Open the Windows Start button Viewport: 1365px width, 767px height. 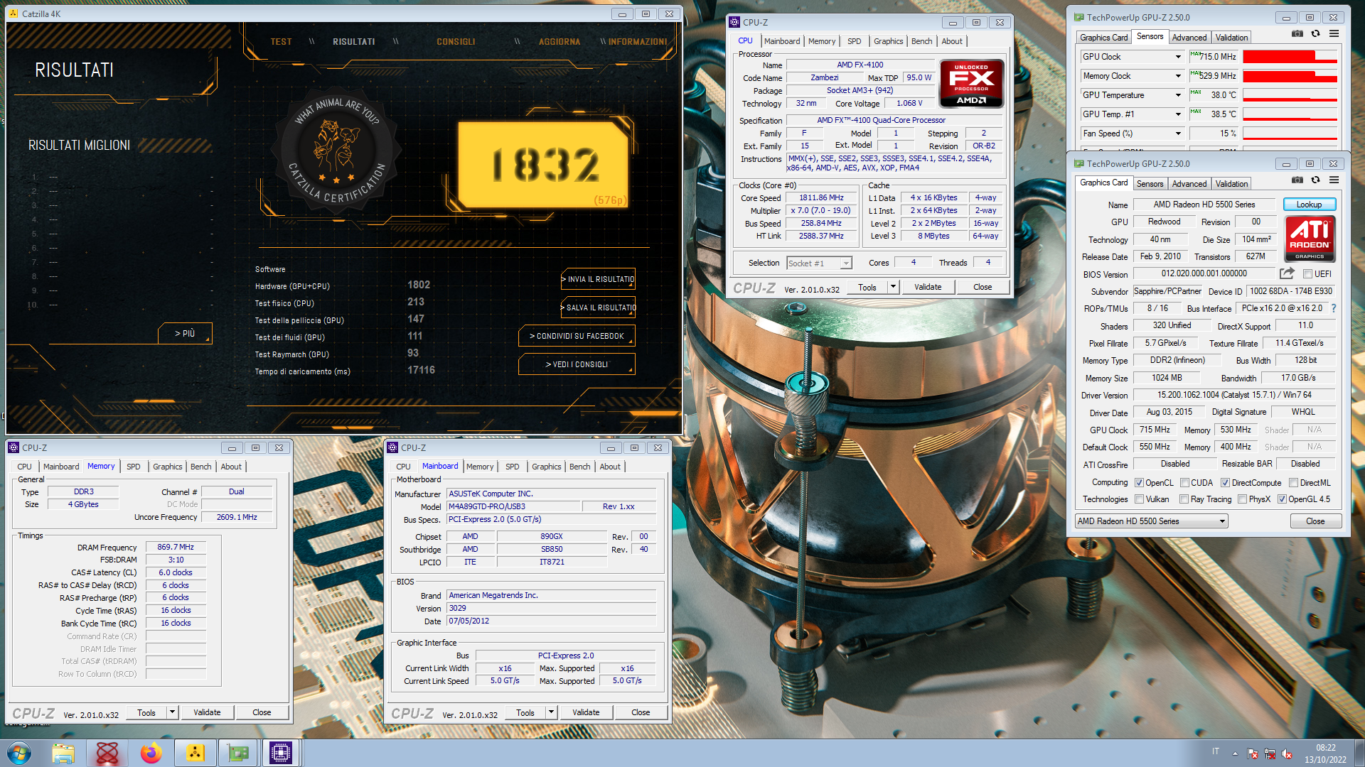click(19, 753)
